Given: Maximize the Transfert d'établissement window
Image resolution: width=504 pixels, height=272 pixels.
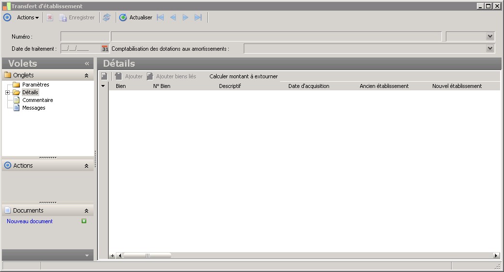Looking at the screenshot, I should [488, 6].
